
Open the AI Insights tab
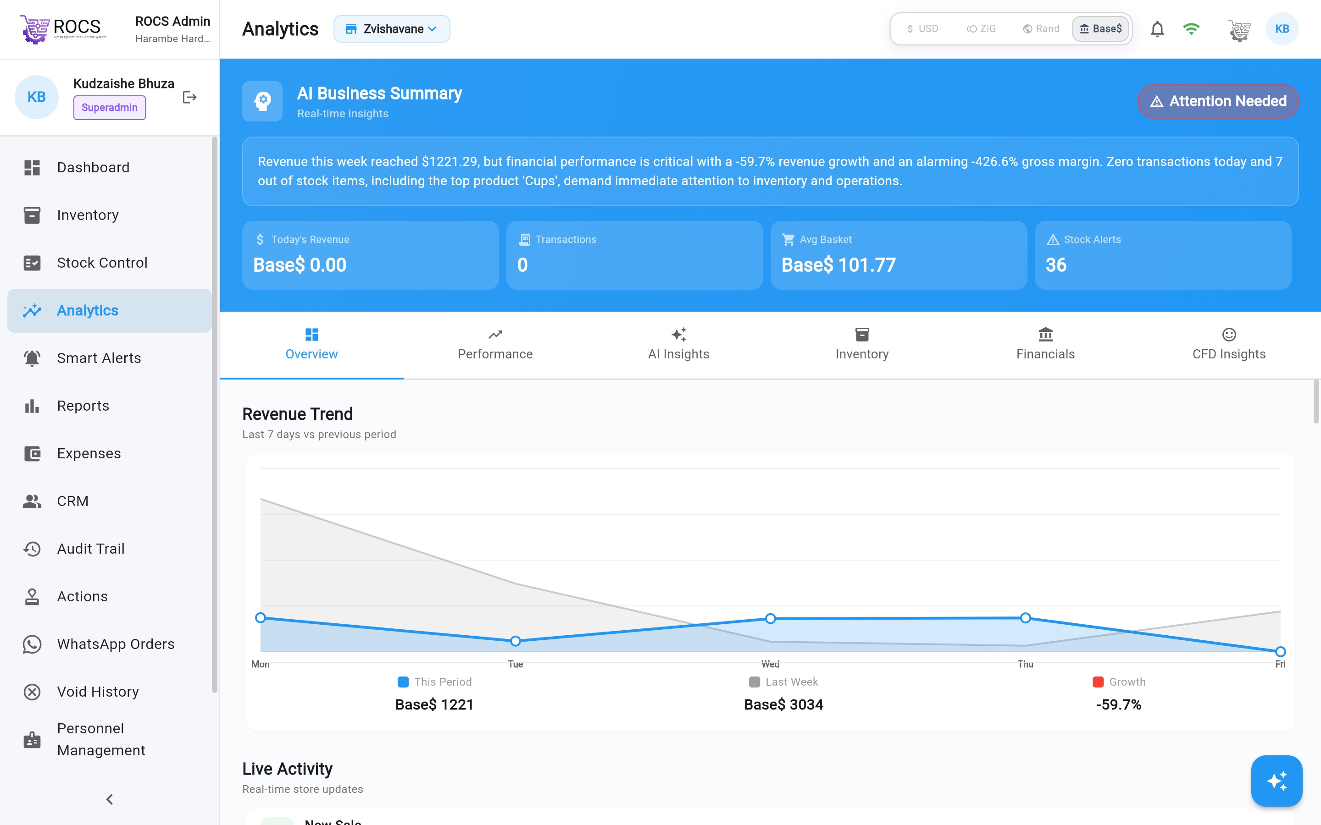[678, 345]
